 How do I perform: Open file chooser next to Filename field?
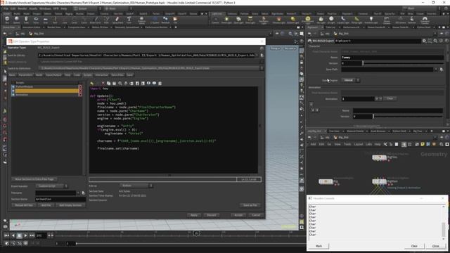83,193
